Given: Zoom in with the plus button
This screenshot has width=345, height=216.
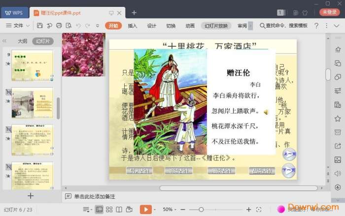Looking at the screenshot, I should point(248,210).
